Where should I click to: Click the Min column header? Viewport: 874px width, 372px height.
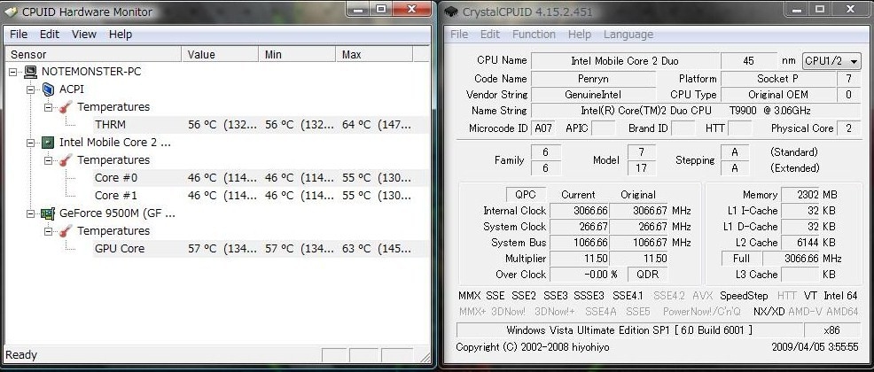click(298, 55)
